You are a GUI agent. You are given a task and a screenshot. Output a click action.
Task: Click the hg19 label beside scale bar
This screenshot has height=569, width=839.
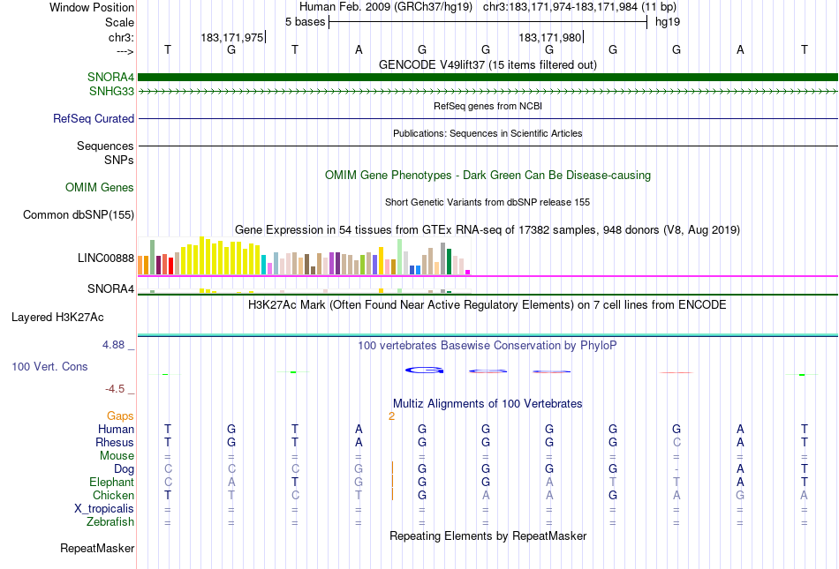pyautogui.click(x=668, y=22)
